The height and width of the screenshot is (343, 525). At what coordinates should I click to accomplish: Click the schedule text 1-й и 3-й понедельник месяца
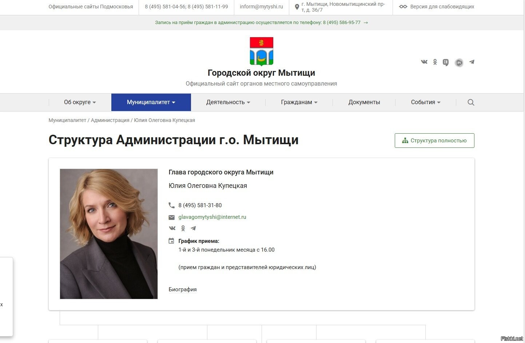click(226, 250)
